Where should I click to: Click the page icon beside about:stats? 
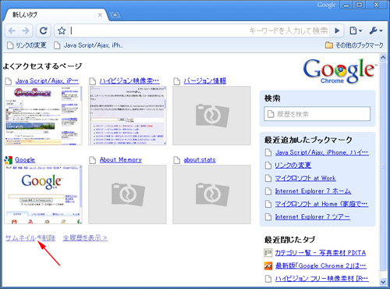(176, 160)
